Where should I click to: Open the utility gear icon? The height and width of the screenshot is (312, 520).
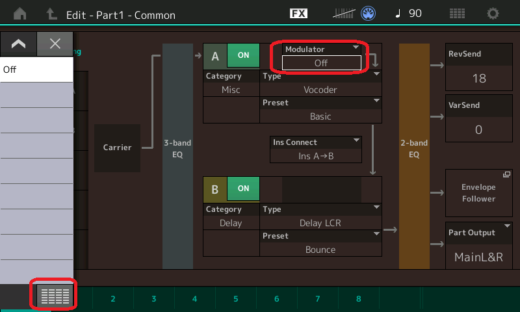[493, 14]
